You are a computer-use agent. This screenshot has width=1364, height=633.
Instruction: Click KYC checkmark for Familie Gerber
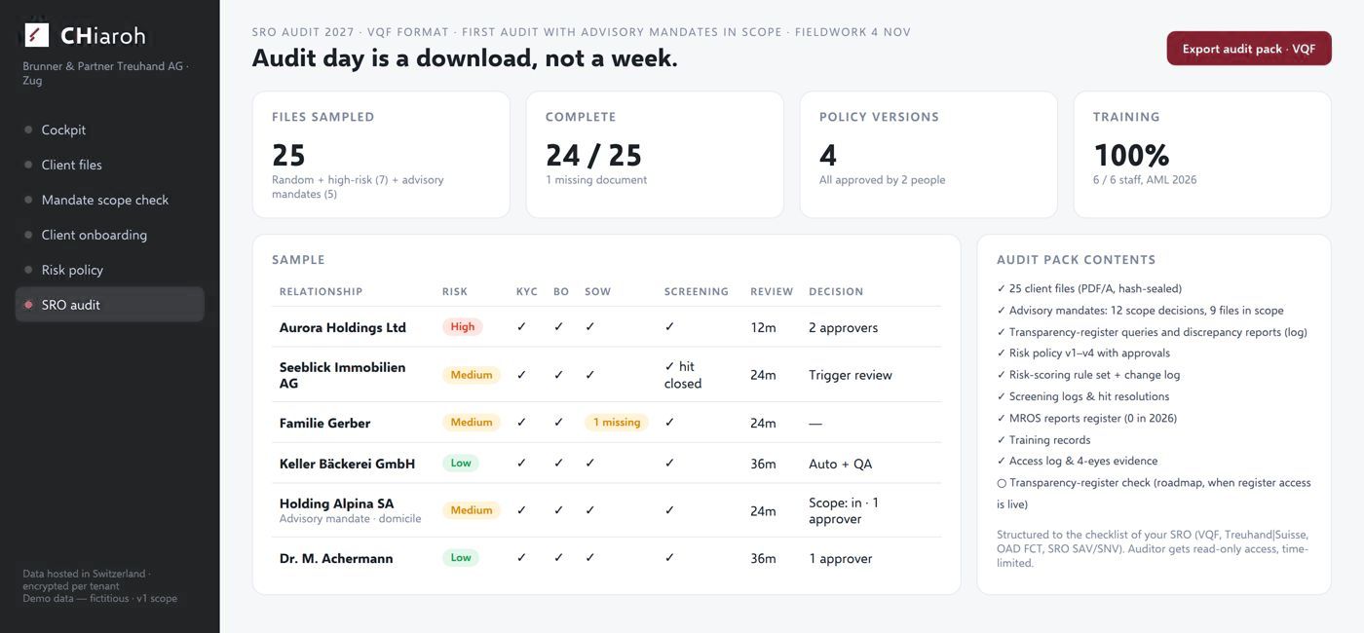tap(521, 423)
